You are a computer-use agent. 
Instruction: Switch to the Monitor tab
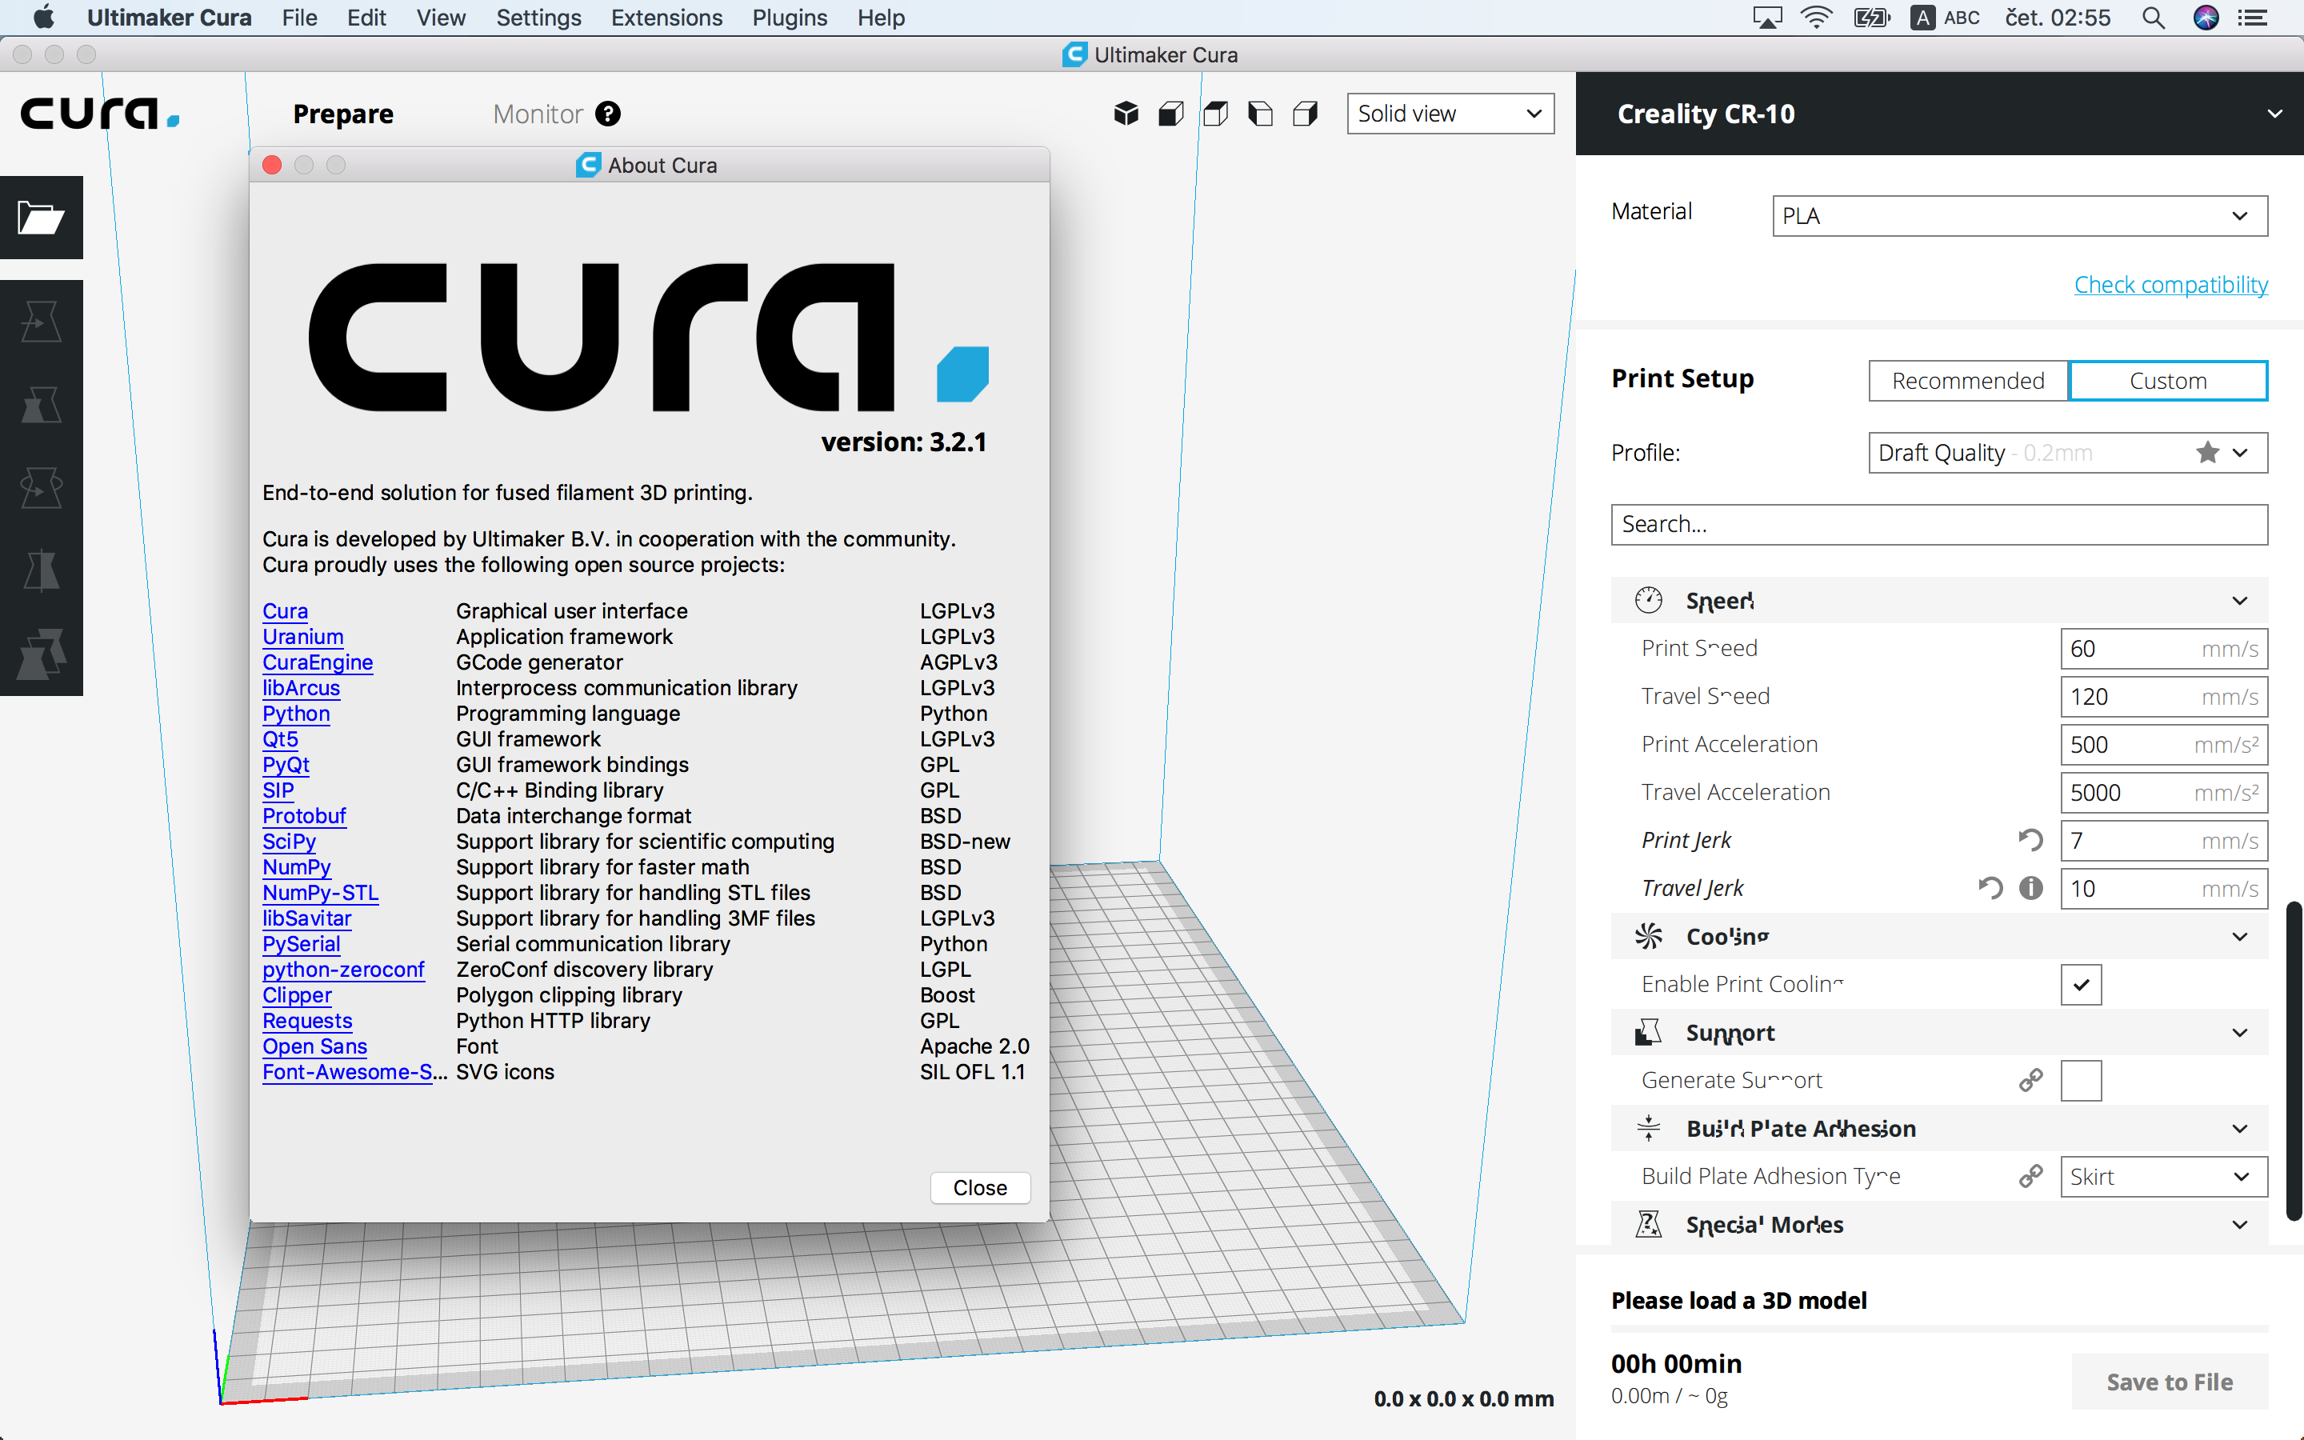537,114
